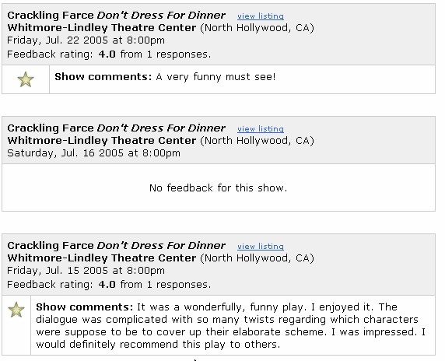445x361 pixels.
Task: Open view listing link for Jul. 16 show
Action: coord(261,129)
